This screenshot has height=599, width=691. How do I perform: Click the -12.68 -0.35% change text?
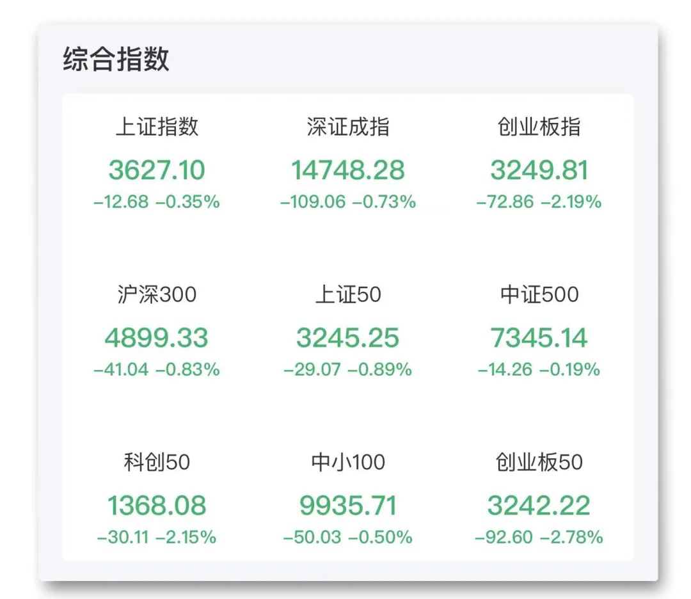(157, 202)
